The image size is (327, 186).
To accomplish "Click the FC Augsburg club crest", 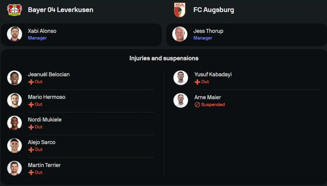I will click(x=180, y=10).
